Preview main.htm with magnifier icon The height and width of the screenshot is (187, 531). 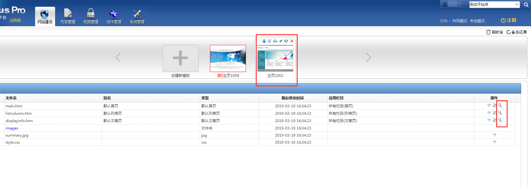pos(500,105)
